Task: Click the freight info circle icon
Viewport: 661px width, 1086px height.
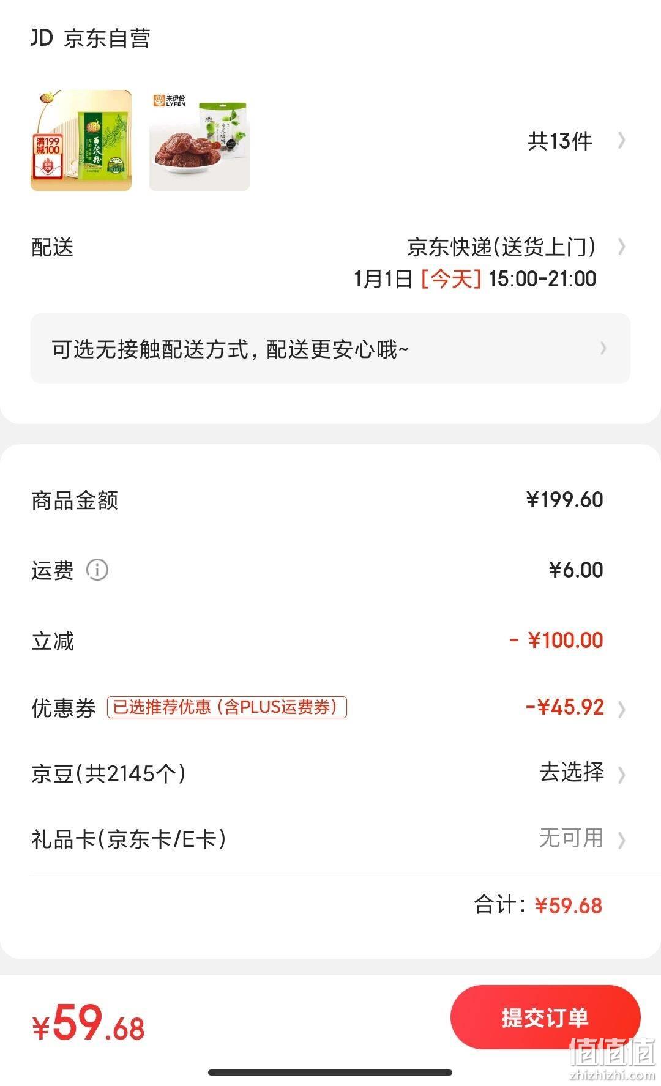Action: coord(97,570)
